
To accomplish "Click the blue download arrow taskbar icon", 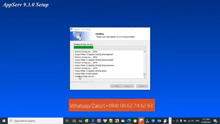I will point(93,121).
